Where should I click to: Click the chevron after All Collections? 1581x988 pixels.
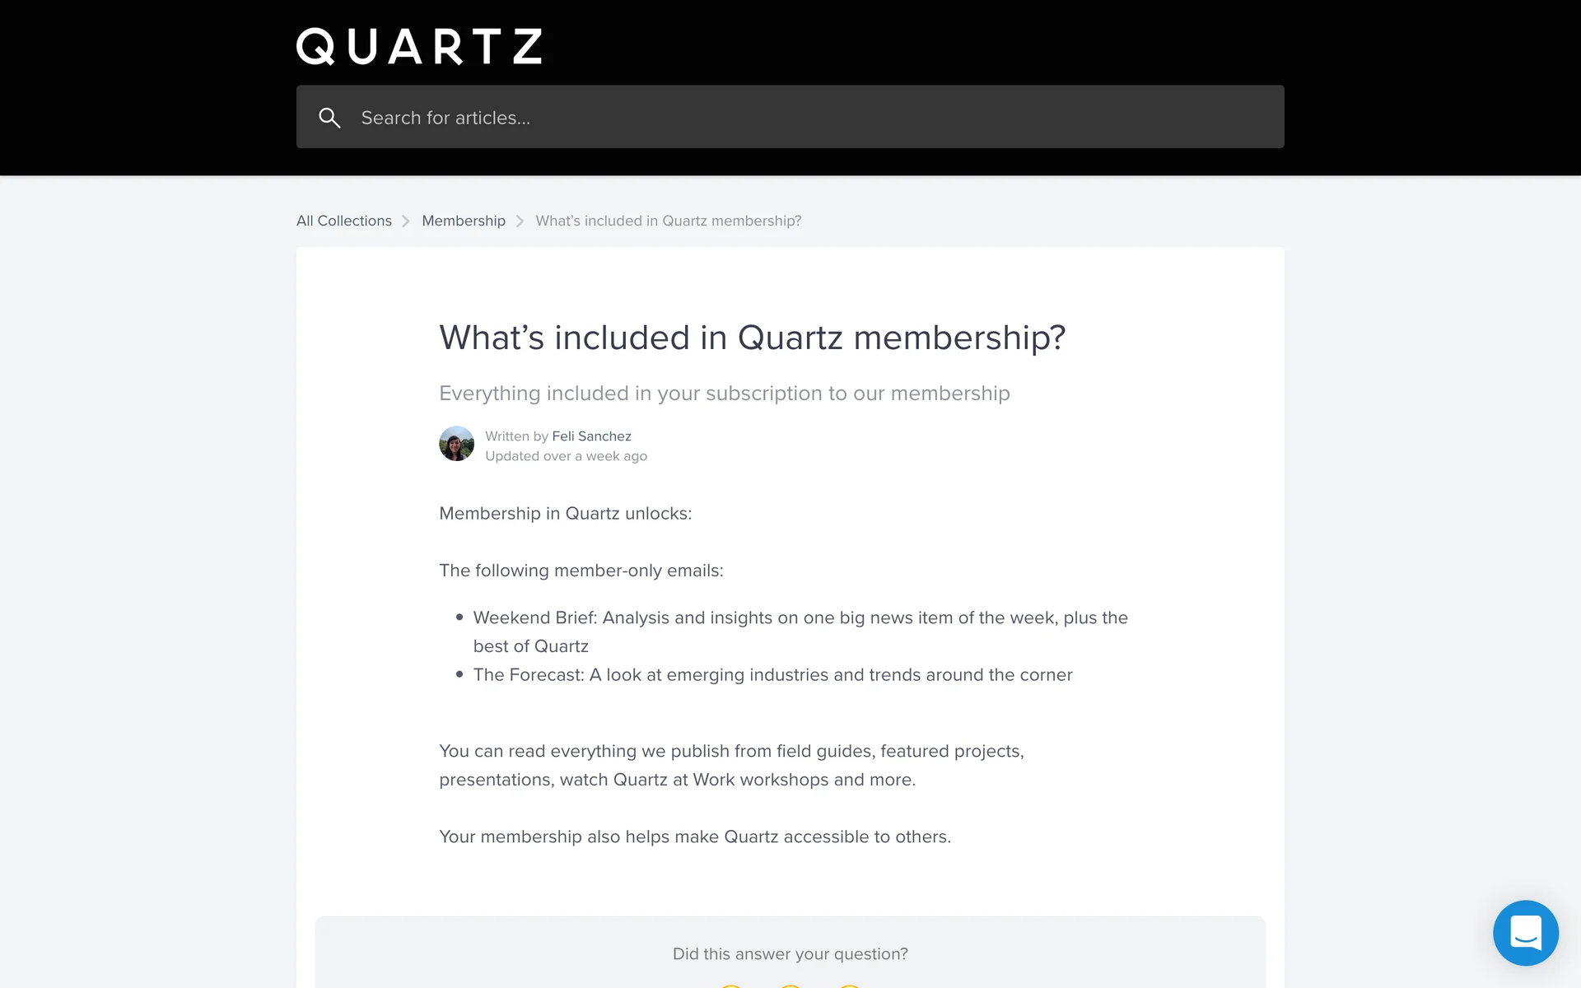click(406, 221)
